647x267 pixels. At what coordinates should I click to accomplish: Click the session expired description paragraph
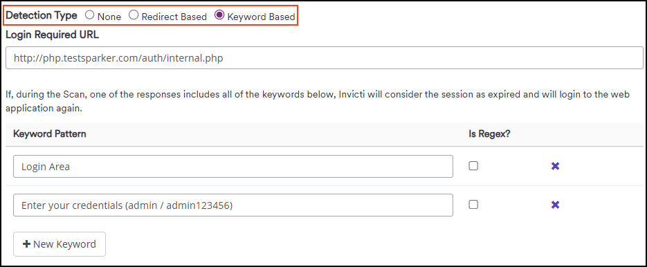point(318,102)
